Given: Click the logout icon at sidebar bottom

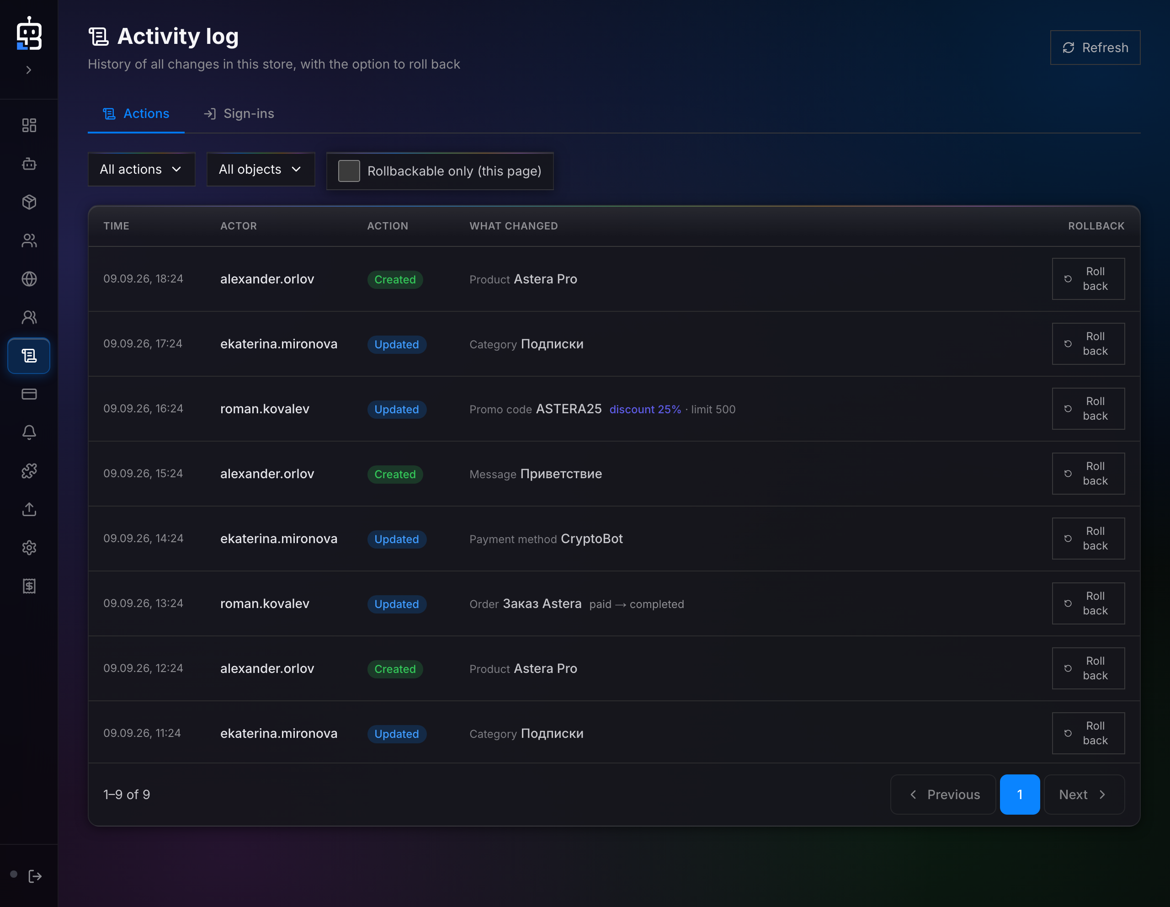Looking at the screenshot, I should coord(35,876).
